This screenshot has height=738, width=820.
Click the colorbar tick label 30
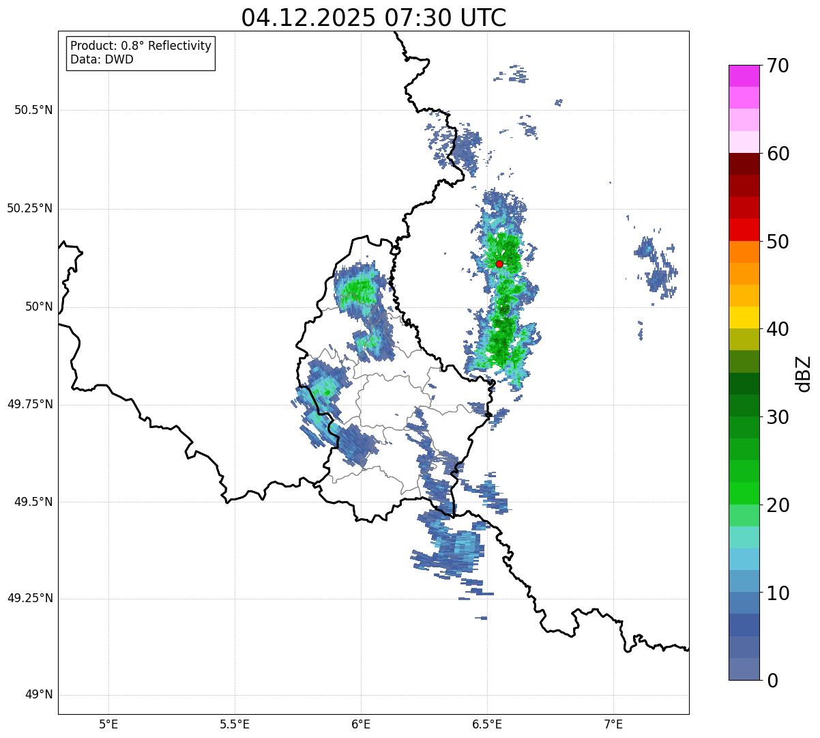click(x=778, y=417)
